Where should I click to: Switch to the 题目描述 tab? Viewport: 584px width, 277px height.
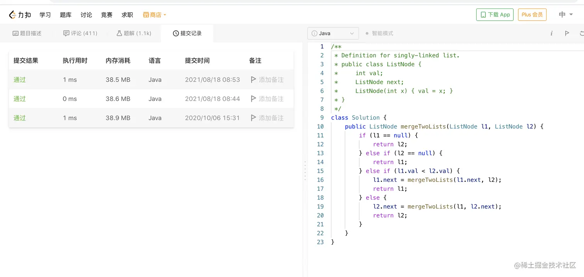coord(27,34)
